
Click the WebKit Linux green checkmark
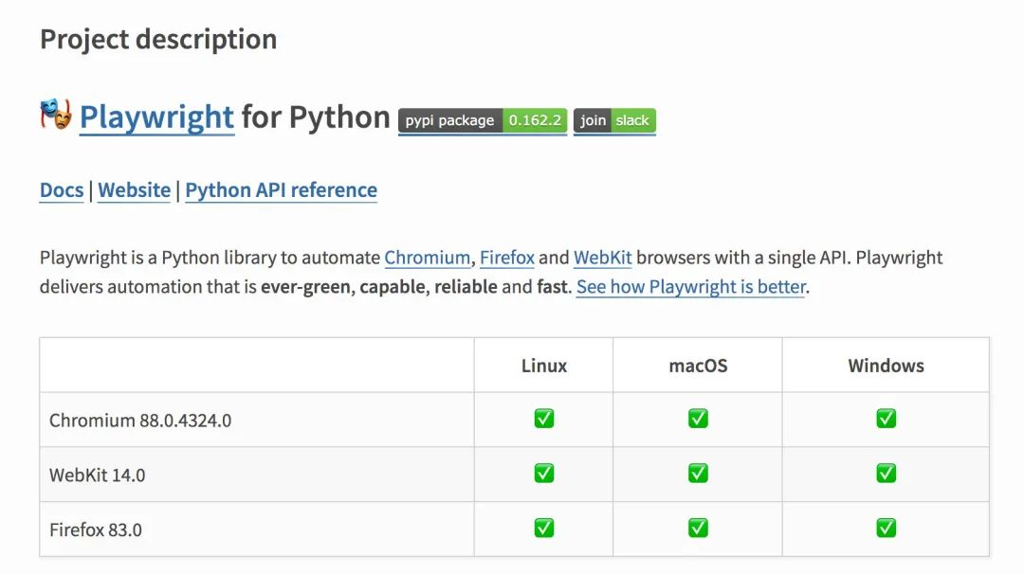pyautogui.click(x=544, y=474)
